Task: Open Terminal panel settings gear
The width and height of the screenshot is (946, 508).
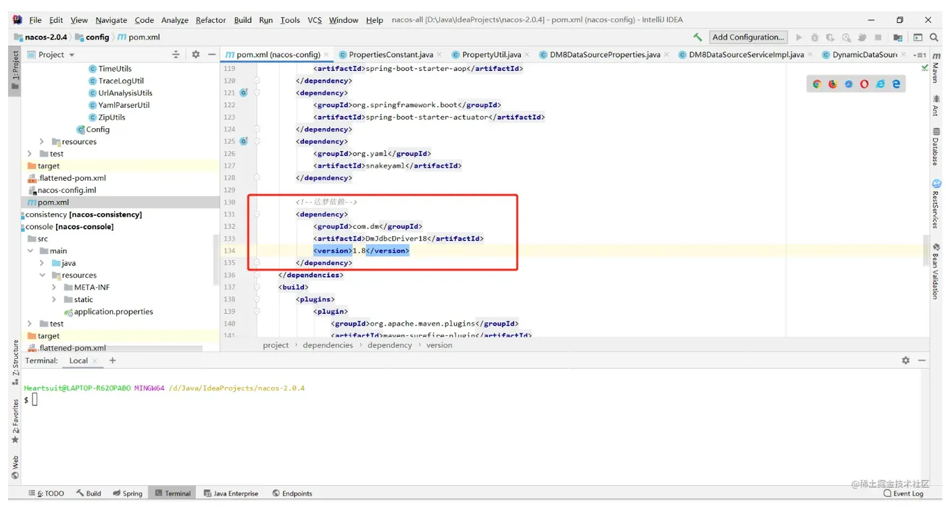Action: click(905, 361)
